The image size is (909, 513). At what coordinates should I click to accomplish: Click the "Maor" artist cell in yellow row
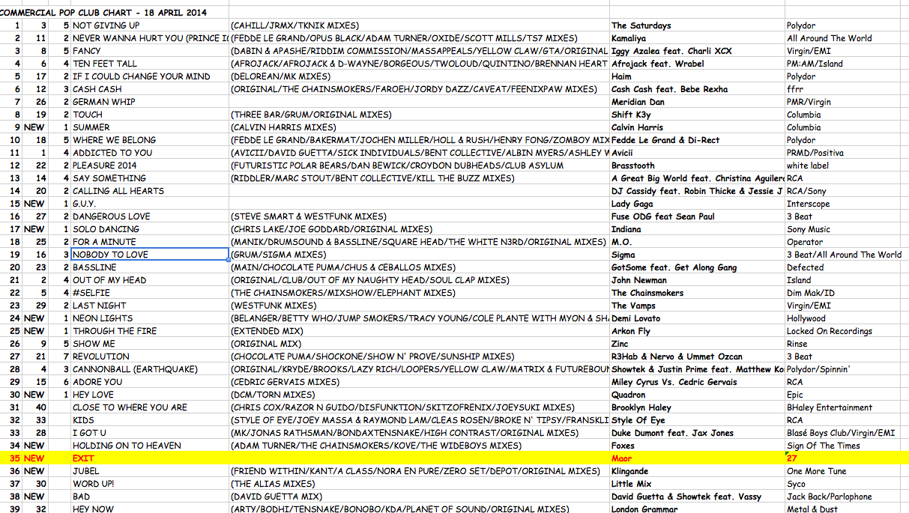point(622,458)
